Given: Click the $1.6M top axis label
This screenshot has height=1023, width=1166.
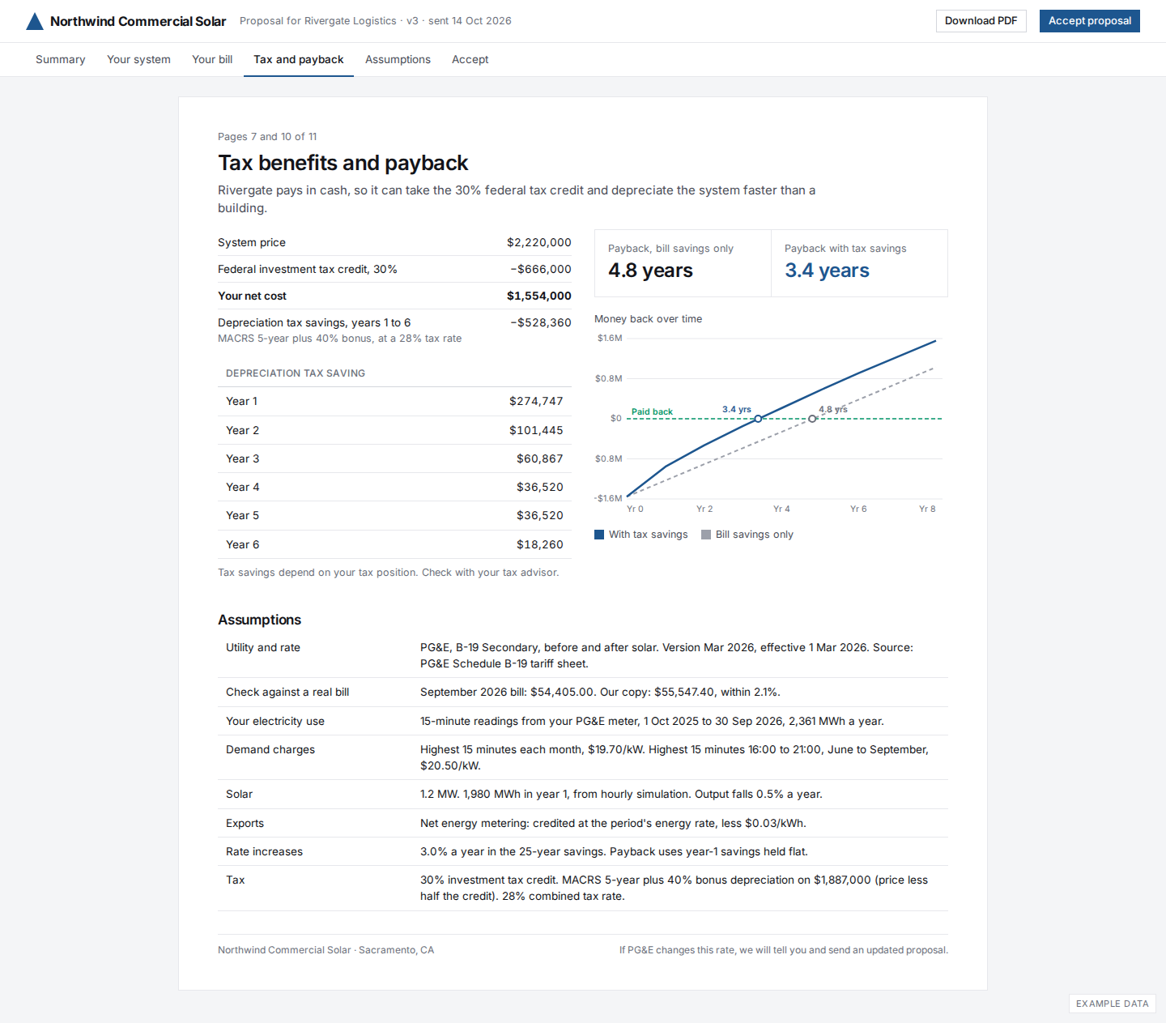Looking at the screenshot, I should click(x=610, y=339).
